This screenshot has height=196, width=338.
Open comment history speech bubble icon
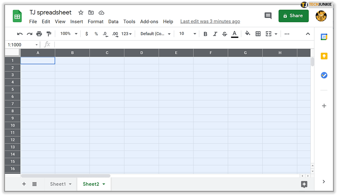268,15
